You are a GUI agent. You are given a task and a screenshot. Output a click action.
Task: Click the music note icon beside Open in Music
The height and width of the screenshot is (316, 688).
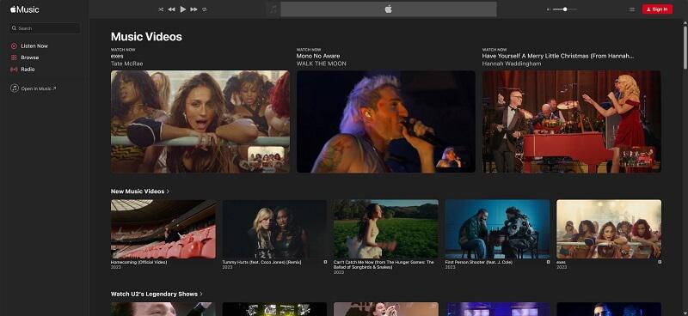(15, 88)
